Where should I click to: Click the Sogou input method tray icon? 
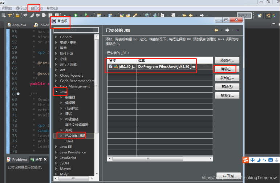[246, 160]
